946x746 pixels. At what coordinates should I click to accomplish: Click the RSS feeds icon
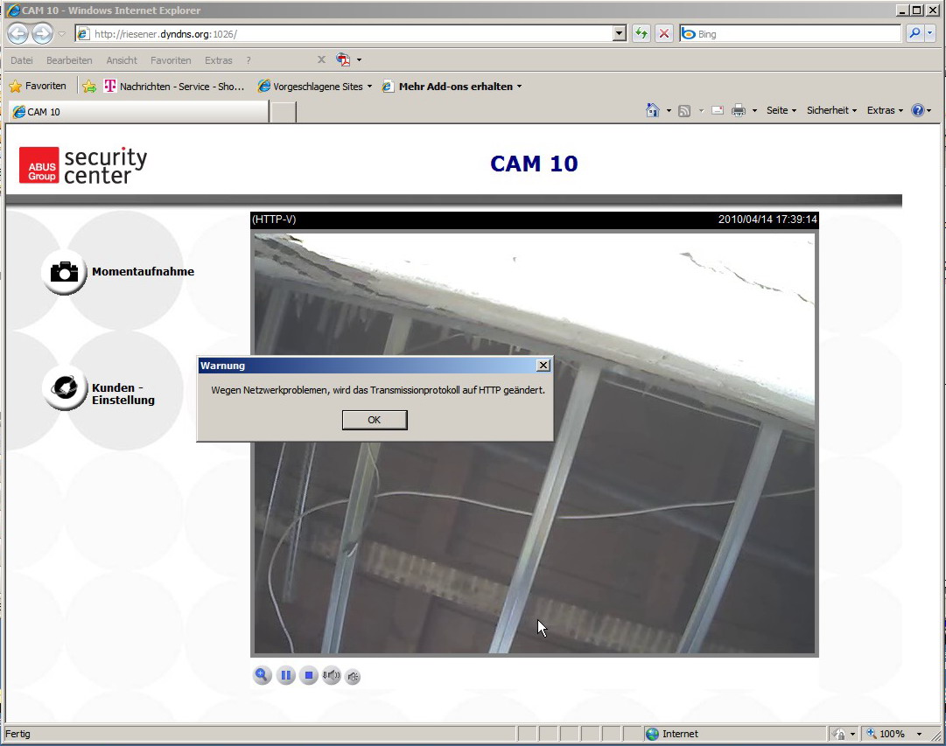[684, 110]
